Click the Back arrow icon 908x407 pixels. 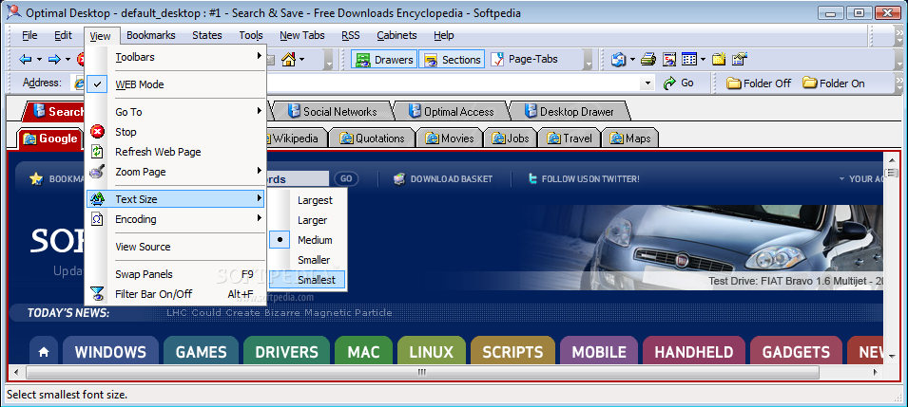pyautogui.click(x=26, y=59)
